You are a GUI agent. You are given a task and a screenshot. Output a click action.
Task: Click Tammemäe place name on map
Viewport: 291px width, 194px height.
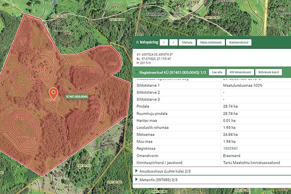click(156, 14)
